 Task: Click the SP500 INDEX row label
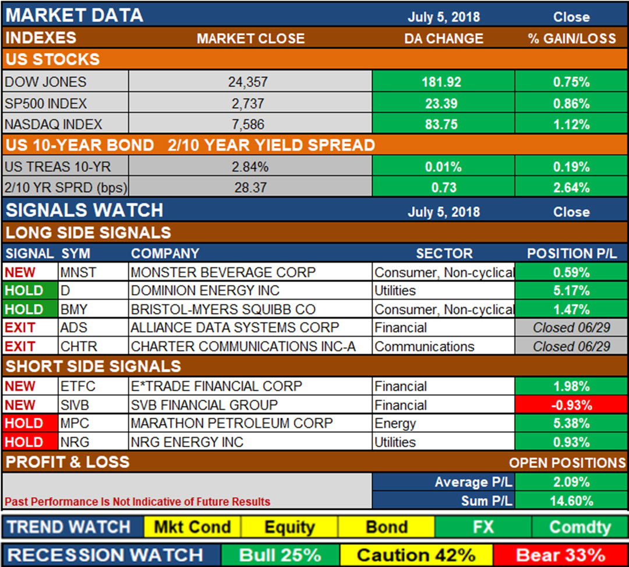coord(46,104)
